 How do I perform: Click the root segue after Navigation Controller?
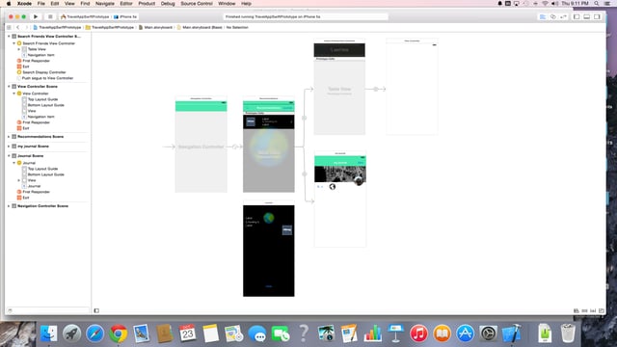pos(235,147)
